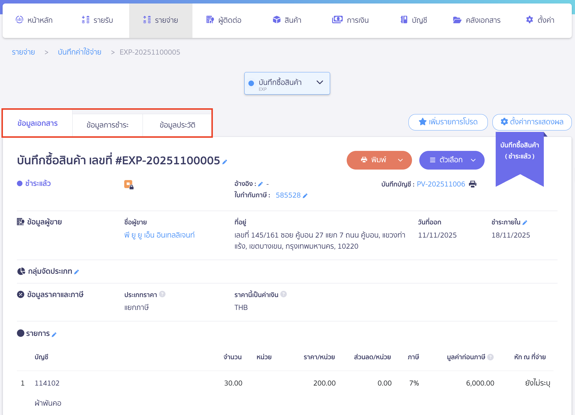Click pencil icon next to document number title
This screenshot has height=415, width=575.
[225, 162]
